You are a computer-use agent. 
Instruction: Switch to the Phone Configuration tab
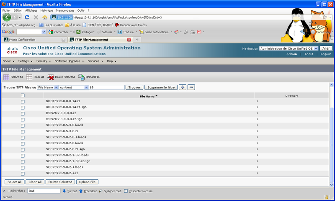click(x=34, y=40)
